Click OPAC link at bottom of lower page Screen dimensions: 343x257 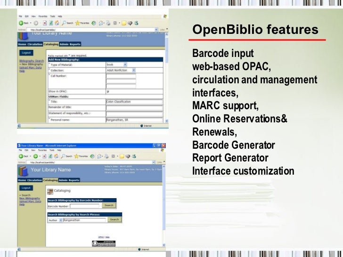pos(101,237)
